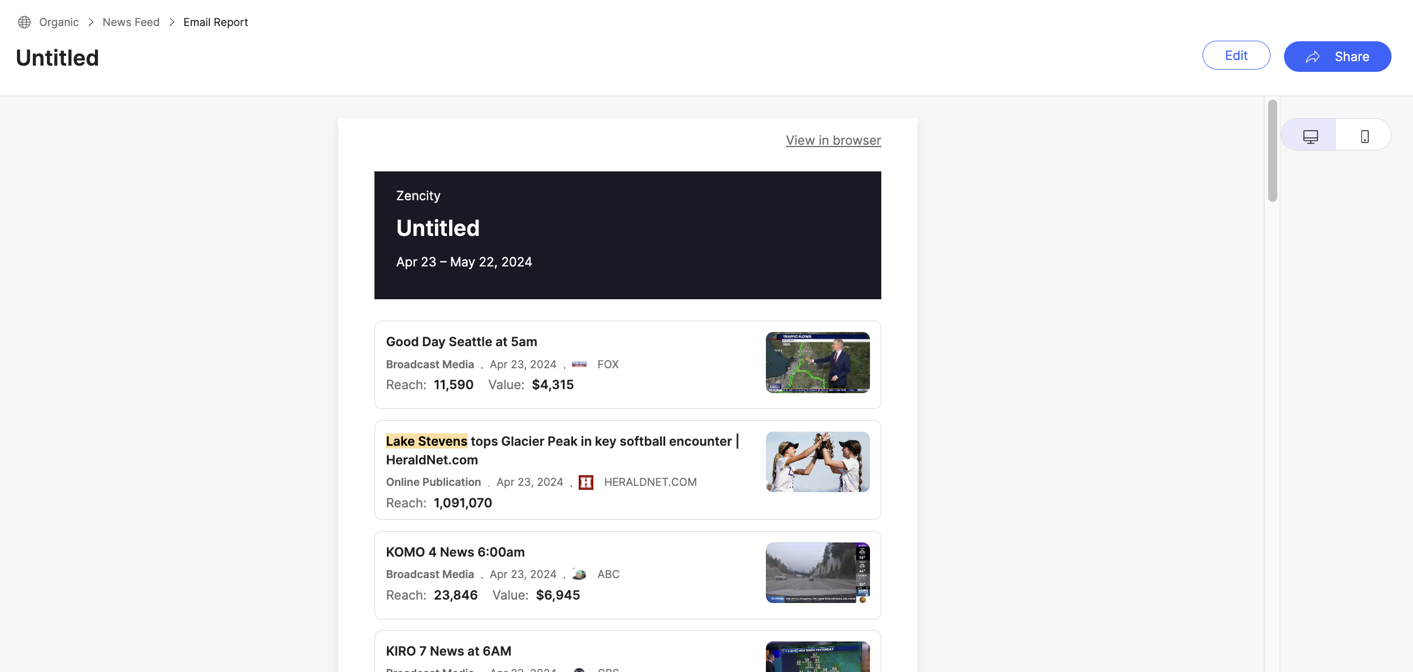This screenshot has height=672, width=1413.
Task: Click the FOX channel logo icon
Action: click(579, 364)
